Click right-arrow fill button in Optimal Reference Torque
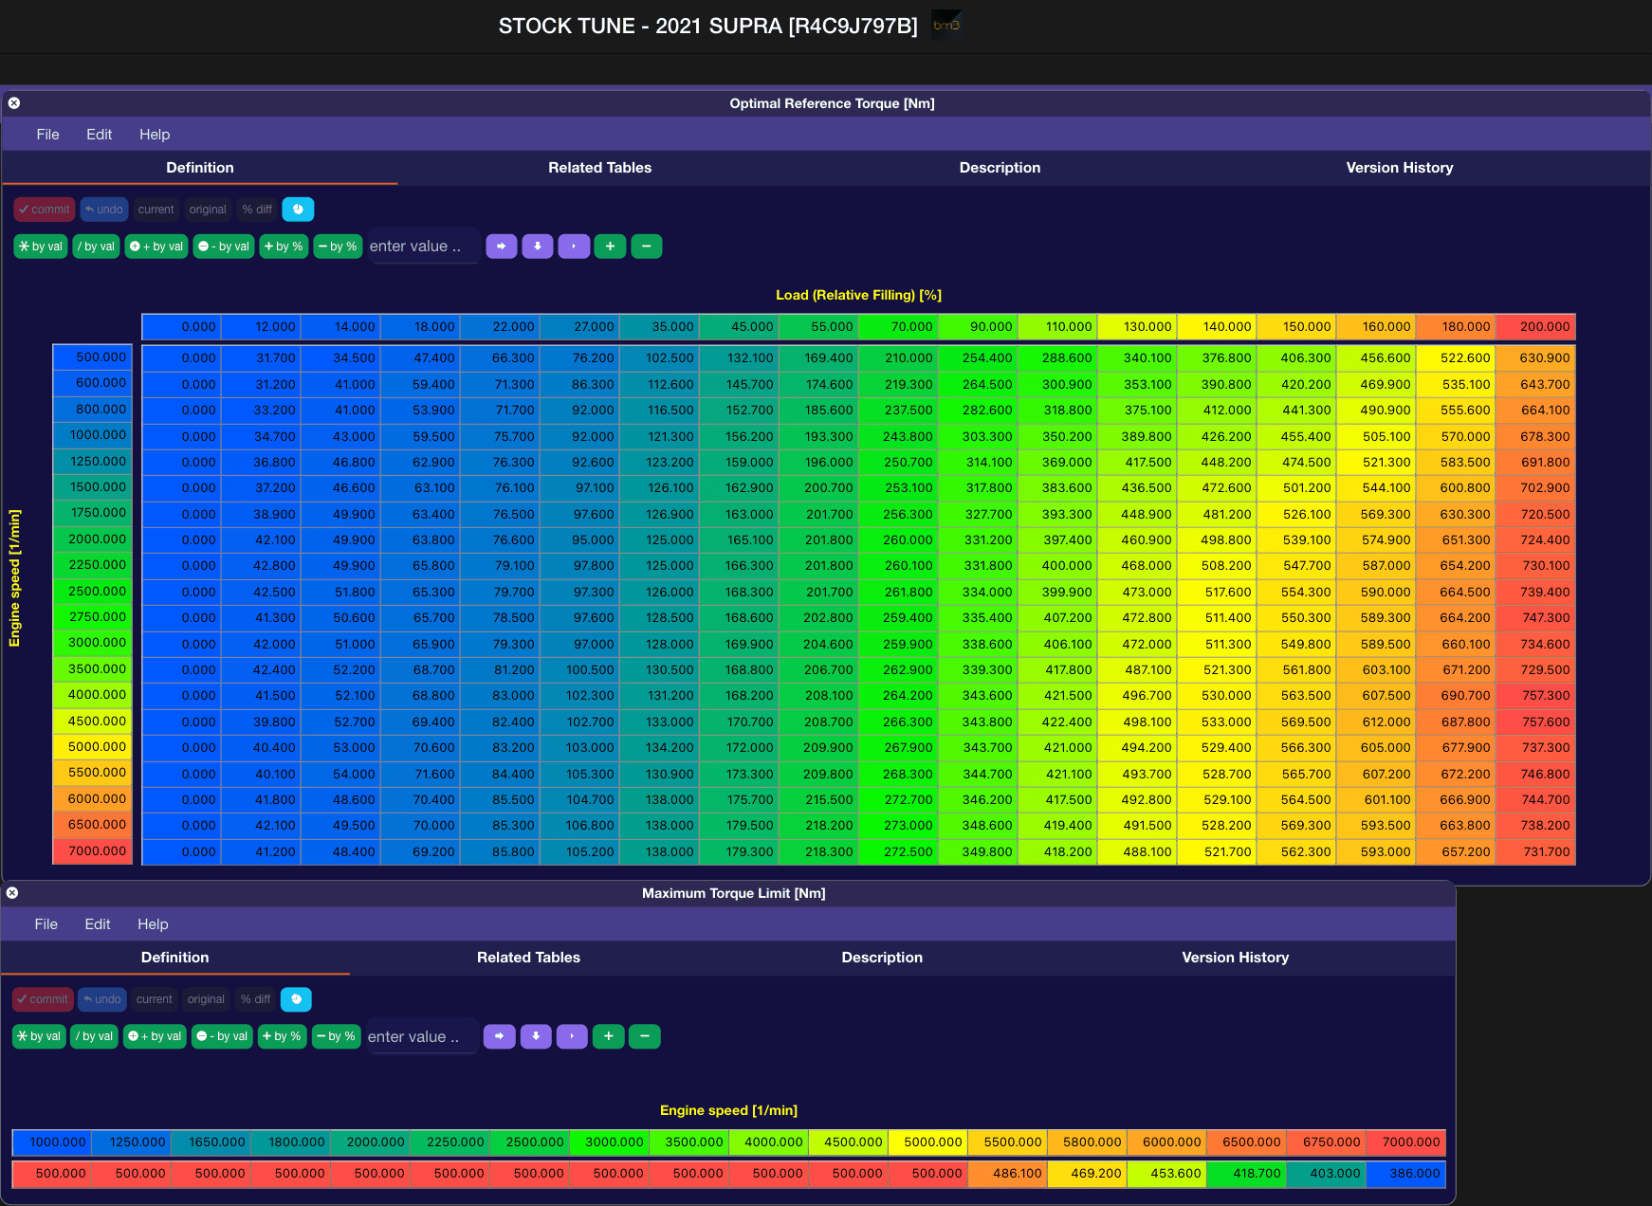The height and width of the screenshot is (1206, 1652). pos(502,247)
